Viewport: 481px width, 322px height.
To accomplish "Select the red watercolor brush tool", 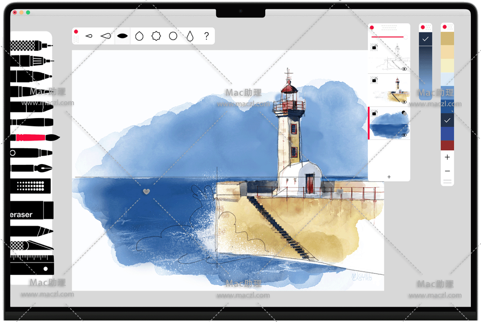I will coord(34,137).
